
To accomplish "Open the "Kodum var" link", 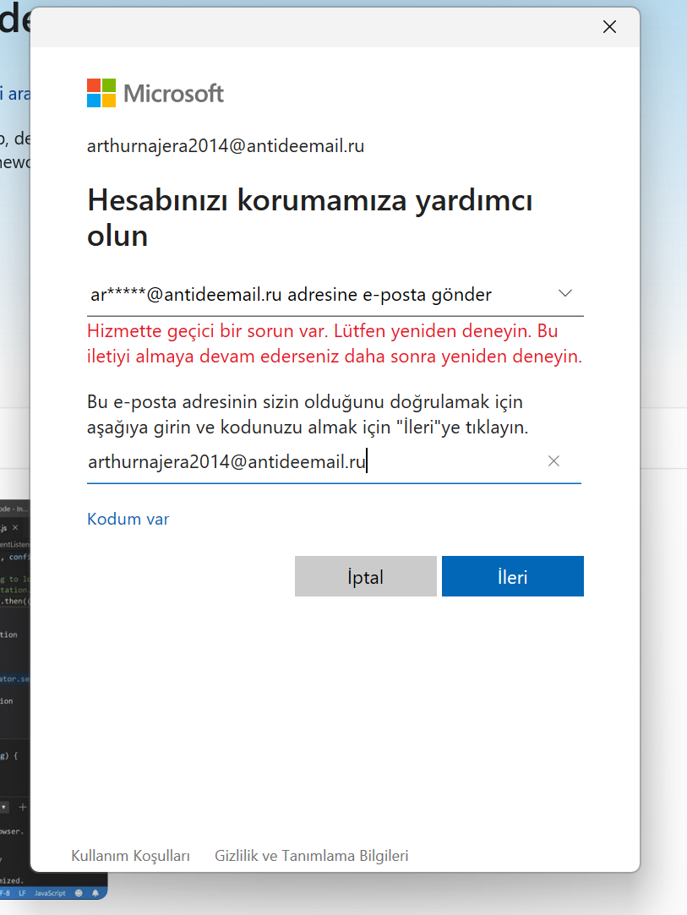I will [x=128, y=519].
